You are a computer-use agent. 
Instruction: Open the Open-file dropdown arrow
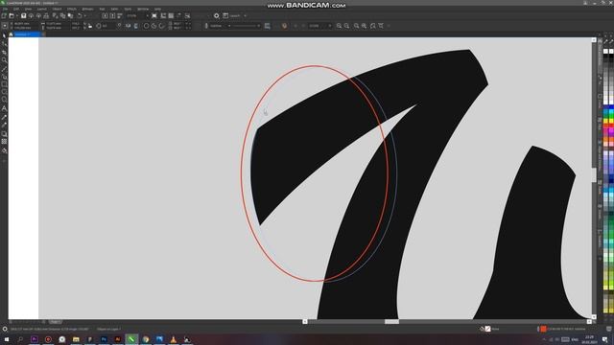tap(17, 15)
